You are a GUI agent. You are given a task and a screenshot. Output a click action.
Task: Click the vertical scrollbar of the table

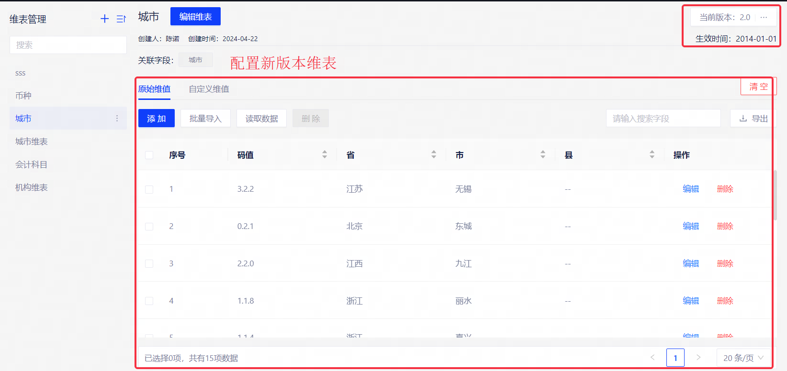pyautogui.click(x=775, y=195)
